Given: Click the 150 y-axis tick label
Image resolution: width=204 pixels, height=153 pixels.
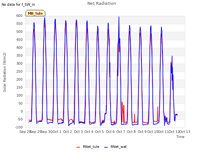Looking at the screenshot, I should pyautogui.click(x=19, y=87).
